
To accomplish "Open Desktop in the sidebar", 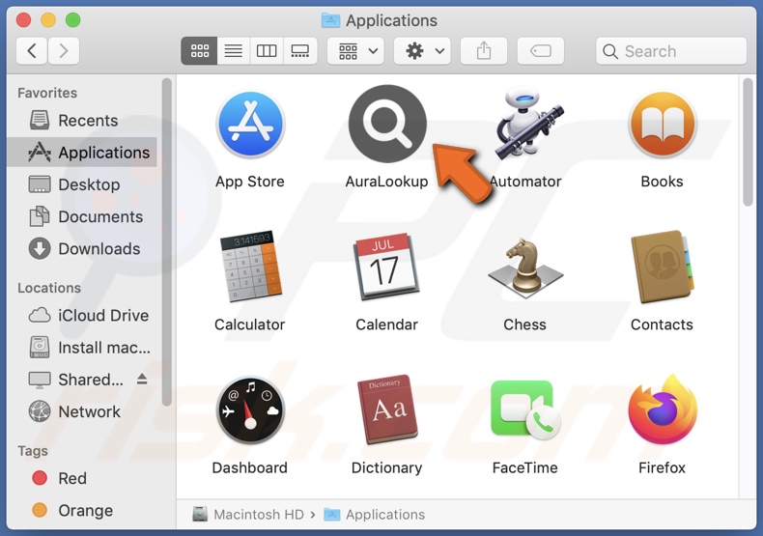I will pyautogui.click(x=82, y=184).
